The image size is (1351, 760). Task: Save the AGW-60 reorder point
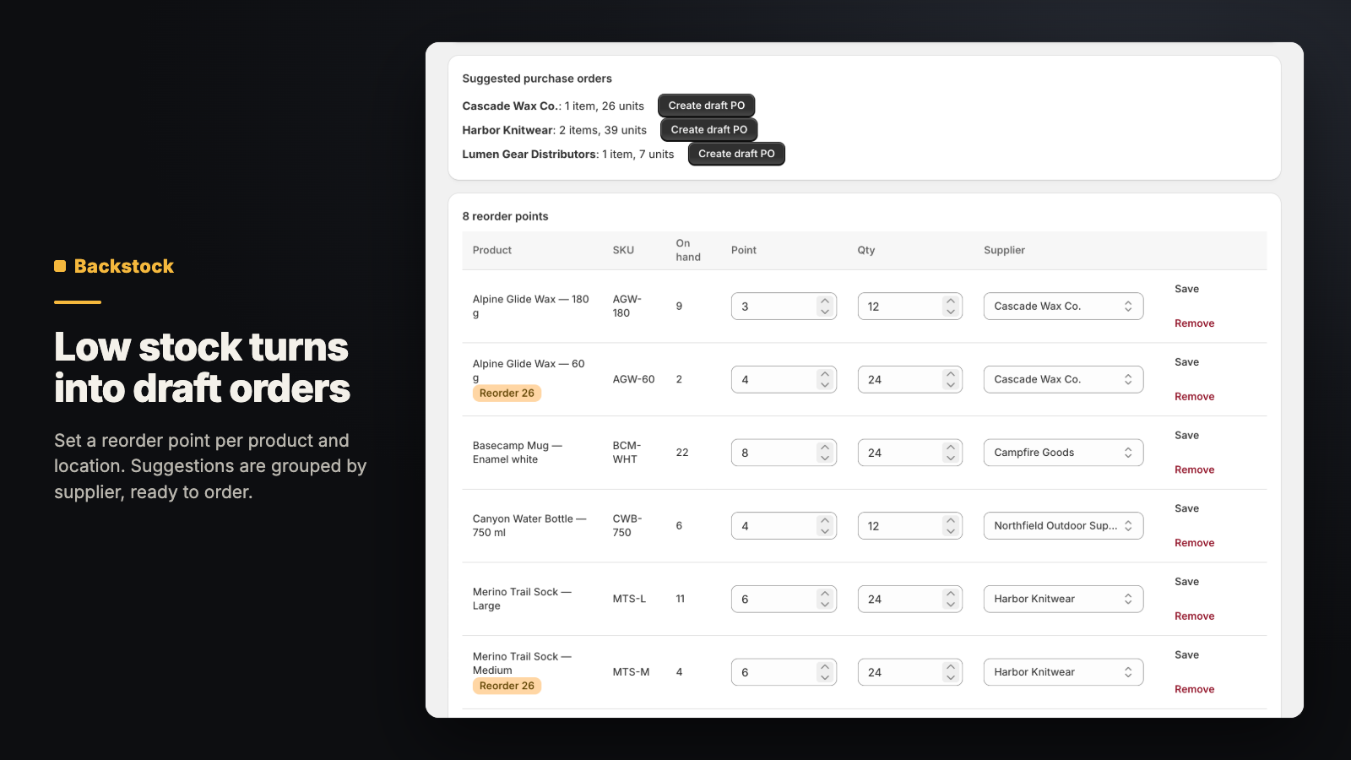point(1186,362)
